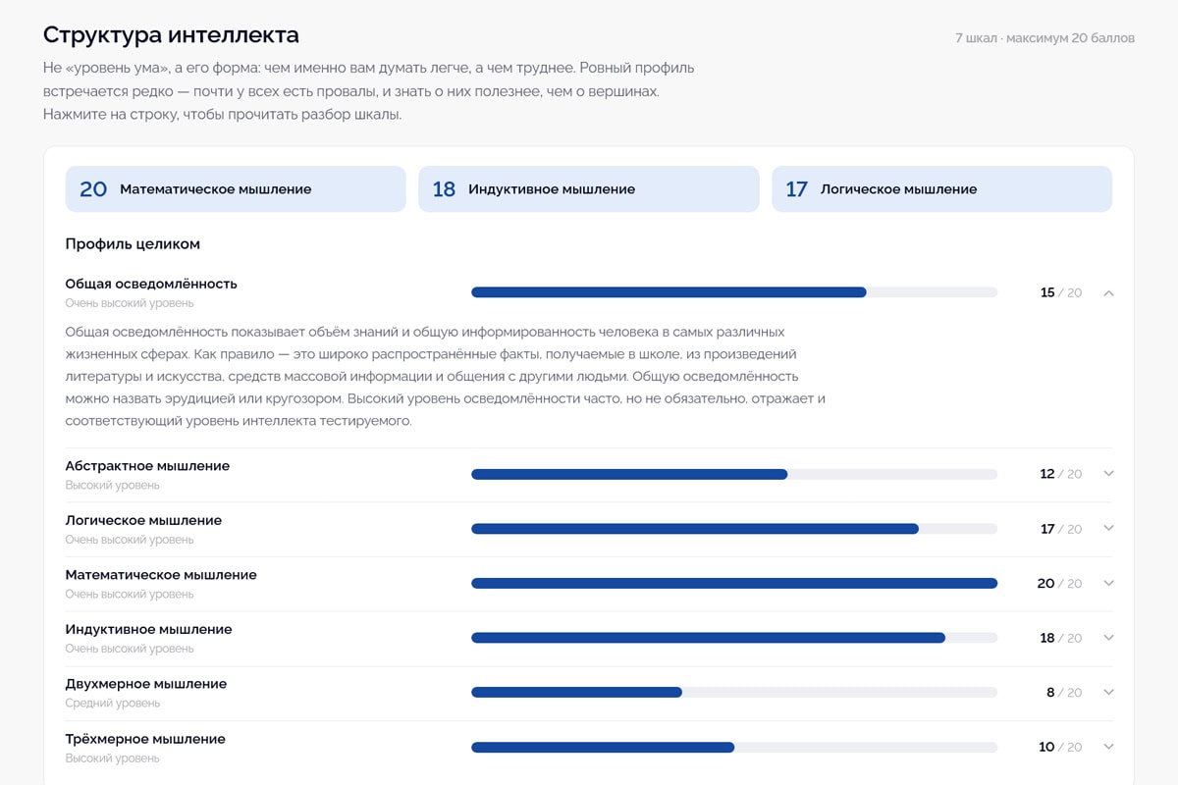This screenshot has width=1178, height=785.
Task: Click the Абстрактное мышление progress bar
Action: tap(734, 474)
